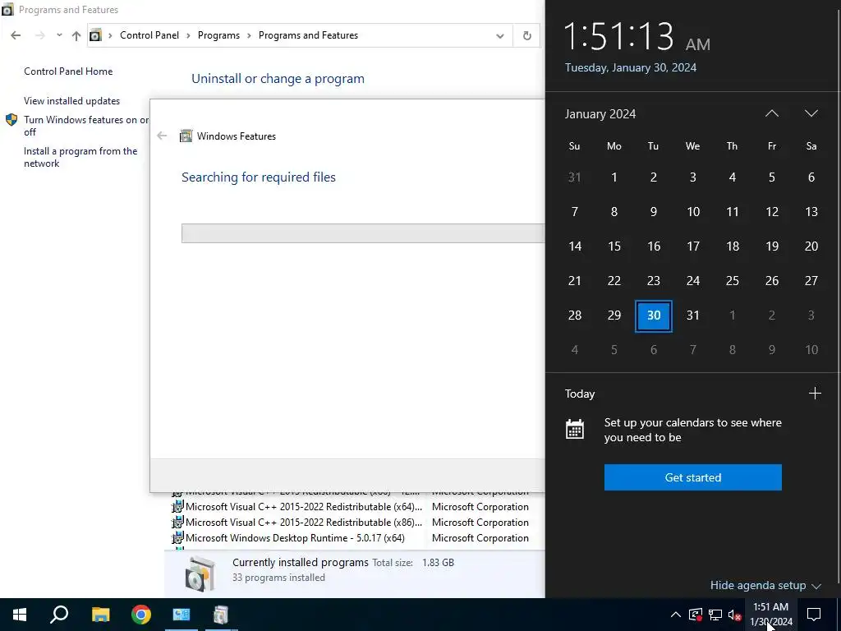Refresh the Programs and Features window

pos(526,35)
